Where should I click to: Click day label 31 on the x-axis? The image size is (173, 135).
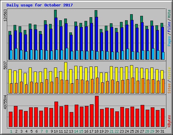pyautogui.click(x=162, y=131)
